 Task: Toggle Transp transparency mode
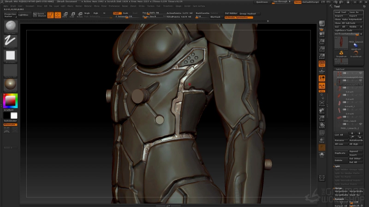[x=321, y=140]
